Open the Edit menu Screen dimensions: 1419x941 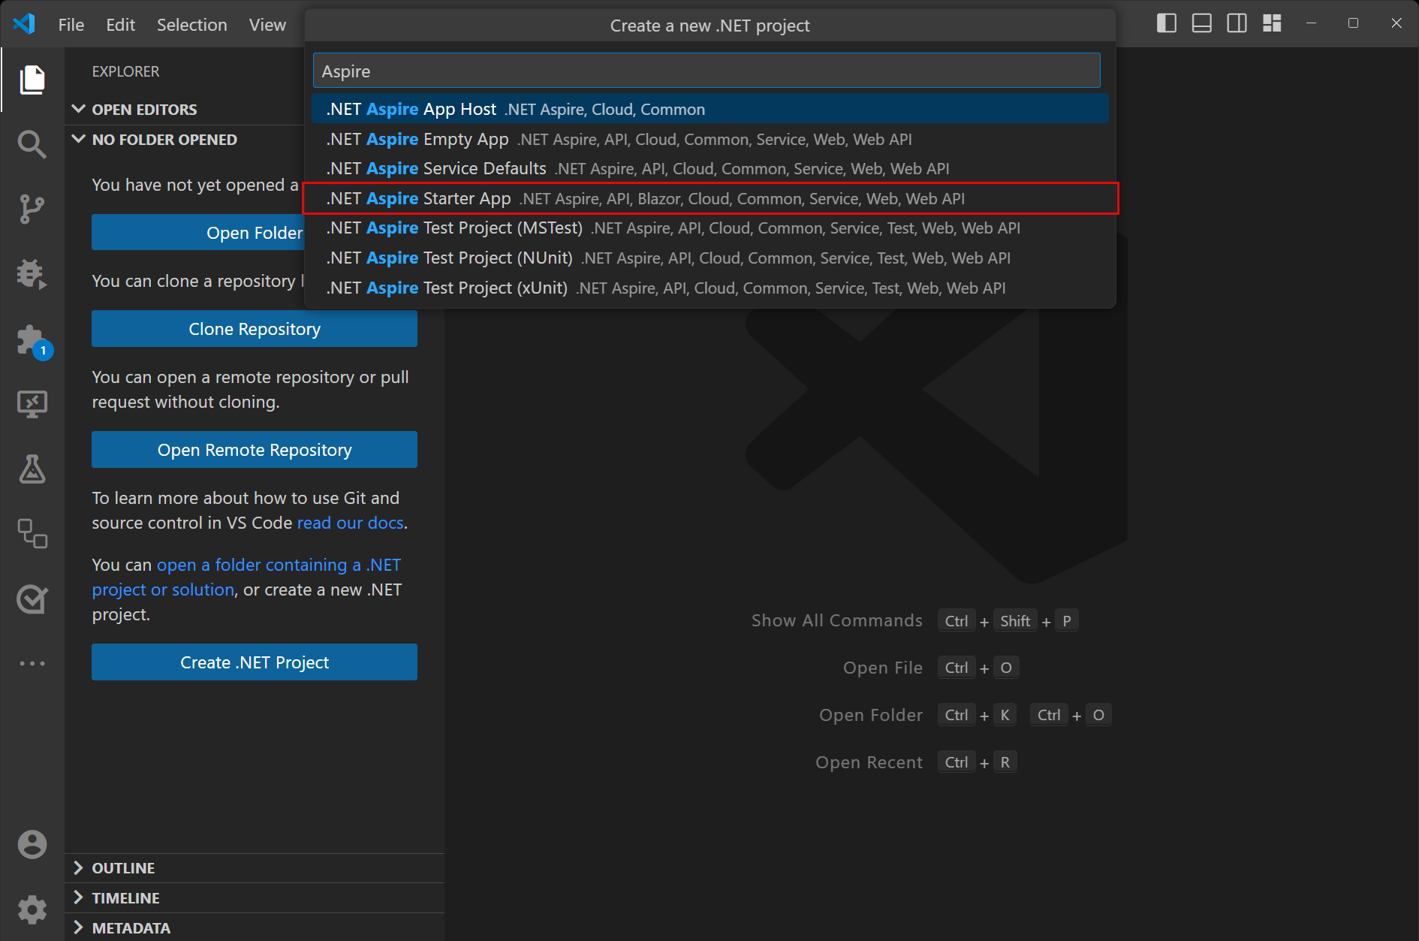pyautogui.click(x=120, y=25)
